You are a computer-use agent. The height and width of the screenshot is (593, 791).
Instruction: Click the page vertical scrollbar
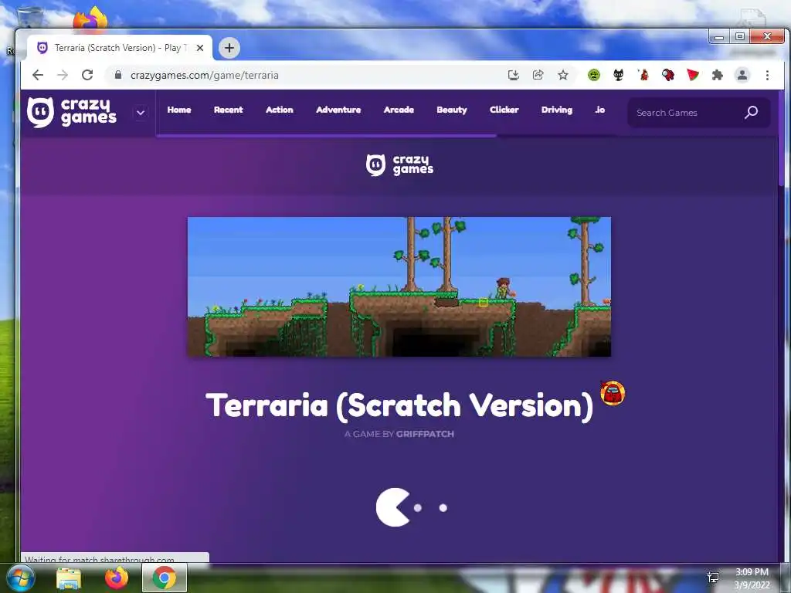781,137
